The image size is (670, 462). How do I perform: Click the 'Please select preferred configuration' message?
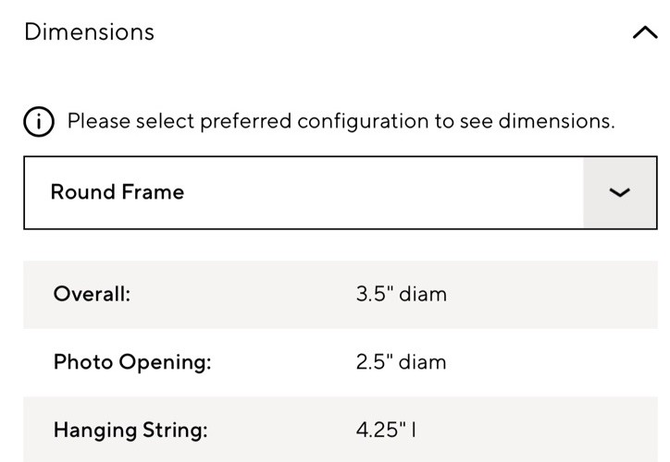tap(341, 121)
